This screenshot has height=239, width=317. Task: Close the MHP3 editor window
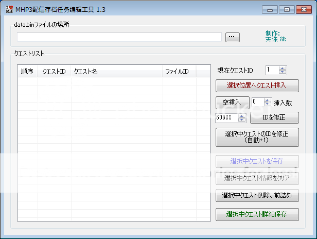click(x=304, y=9)
